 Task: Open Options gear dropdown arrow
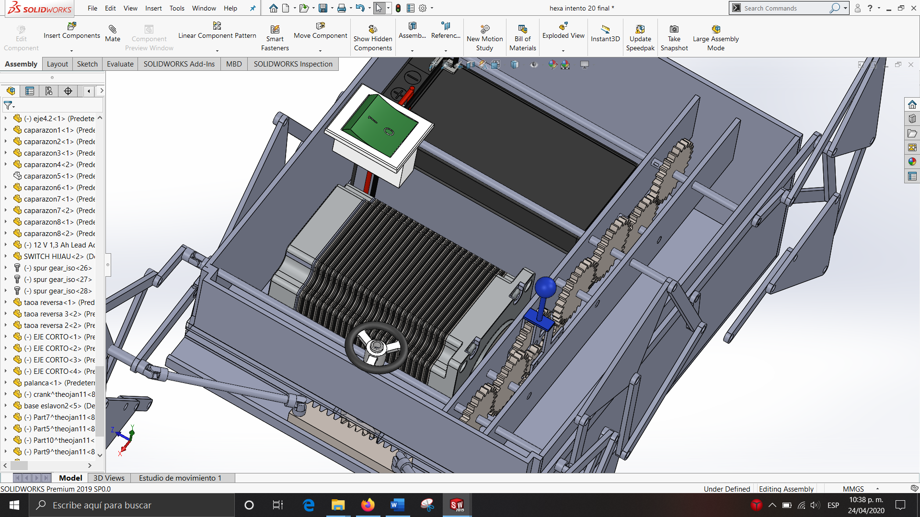432,8
